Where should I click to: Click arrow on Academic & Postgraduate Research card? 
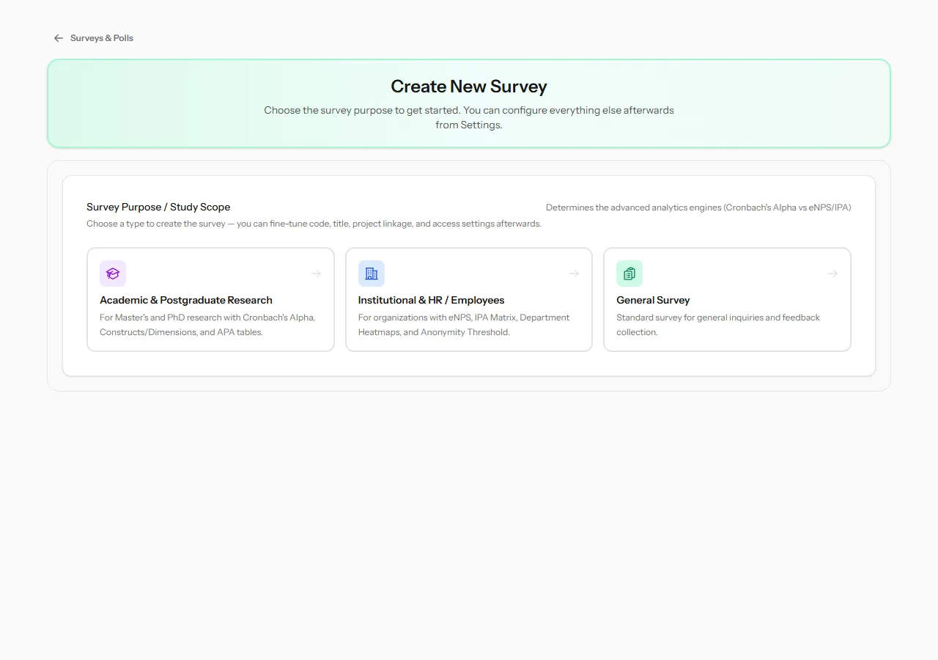[x=316, y=274]
